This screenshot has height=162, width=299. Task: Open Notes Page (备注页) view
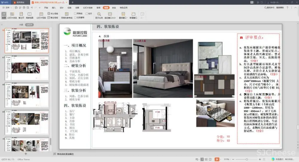[21, 15]
